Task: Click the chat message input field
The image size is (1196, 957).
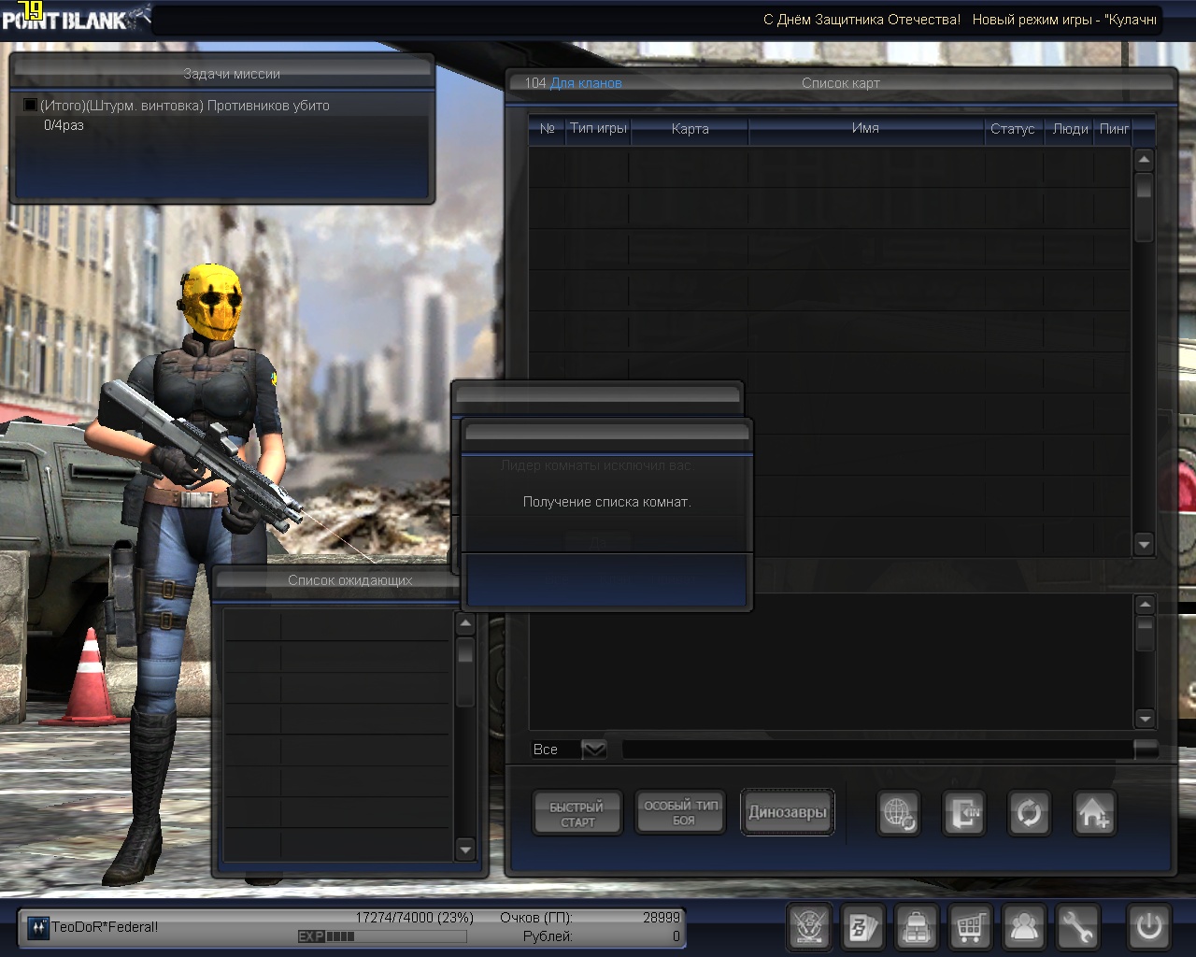Action: click(x=876, y=750)
